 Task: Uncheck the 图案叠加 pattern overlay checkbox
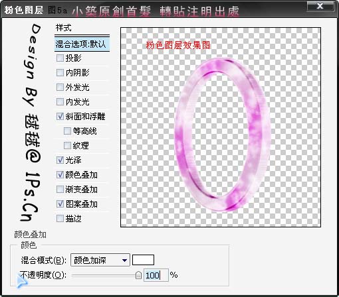(60, 204)
